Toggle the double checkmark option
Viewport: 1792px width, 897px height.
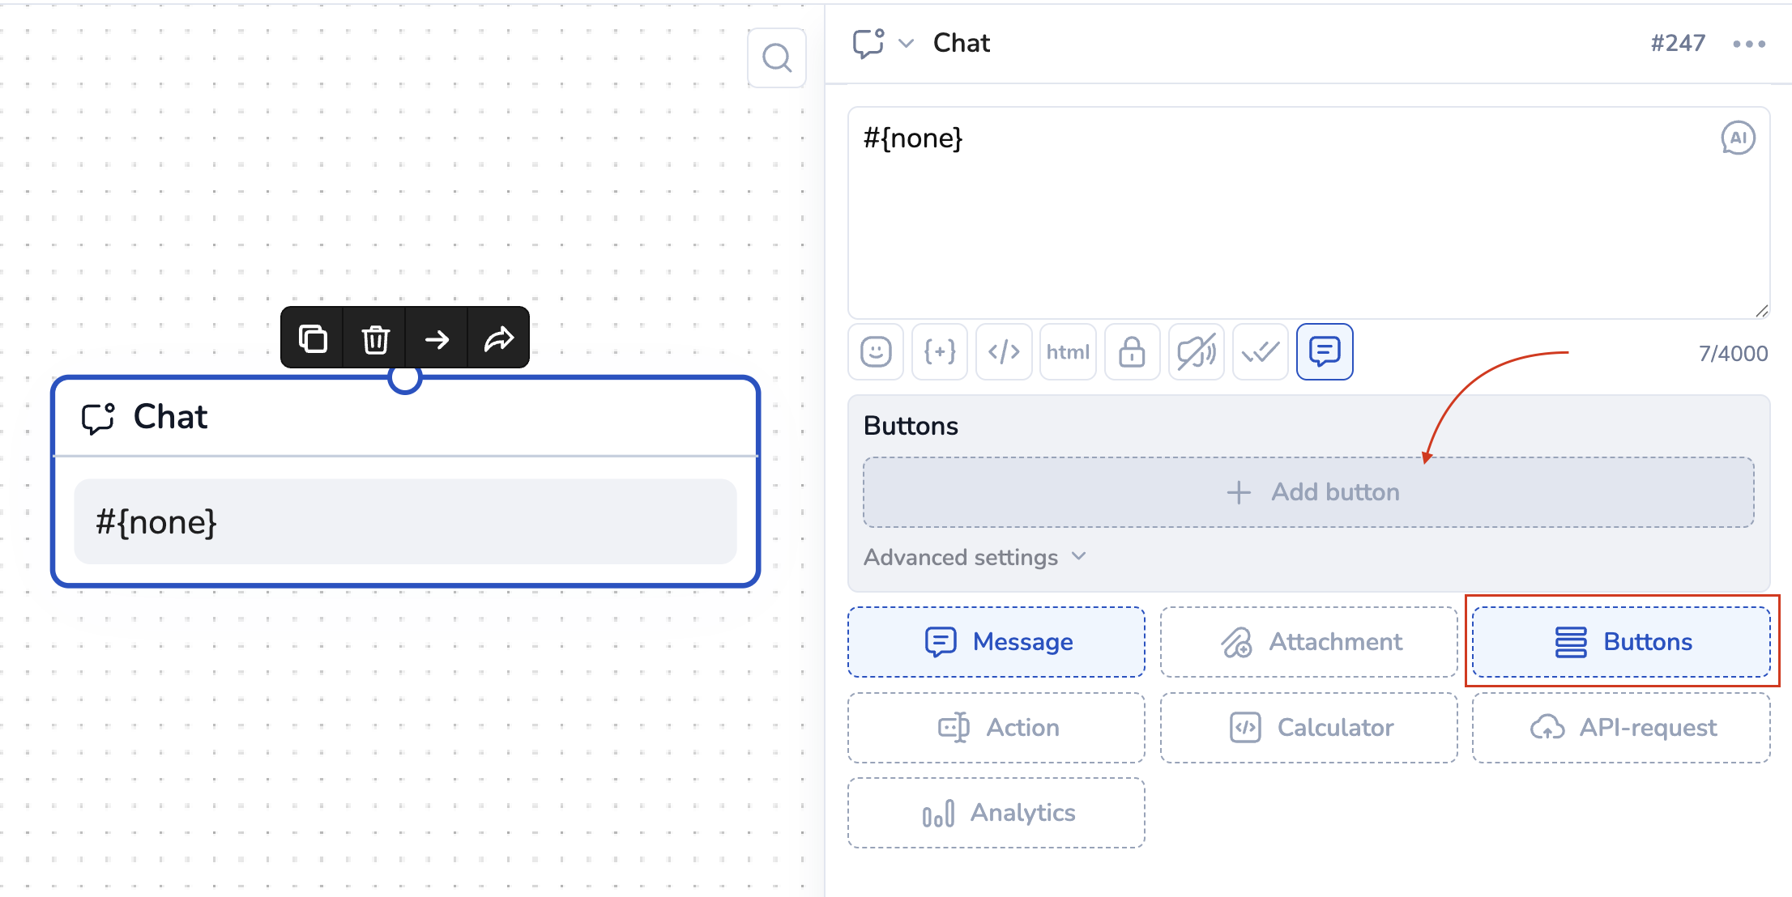[x=1260, y=352]
